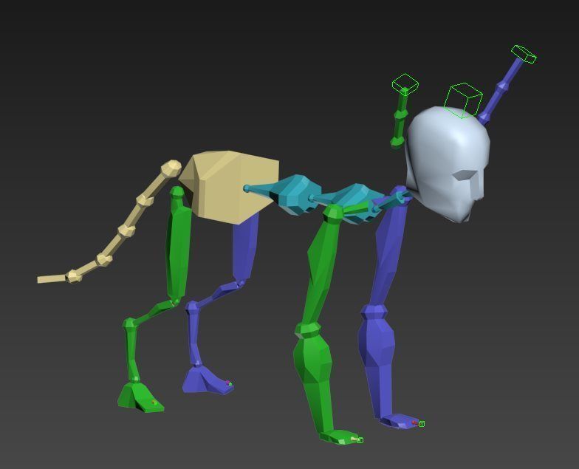Pick the green wireframe nub at green front toe

coord(360,440)
